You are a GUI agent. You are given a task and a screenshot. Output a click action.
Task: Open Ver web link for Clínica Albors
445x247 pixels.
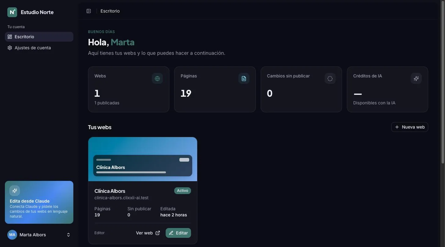148,233
